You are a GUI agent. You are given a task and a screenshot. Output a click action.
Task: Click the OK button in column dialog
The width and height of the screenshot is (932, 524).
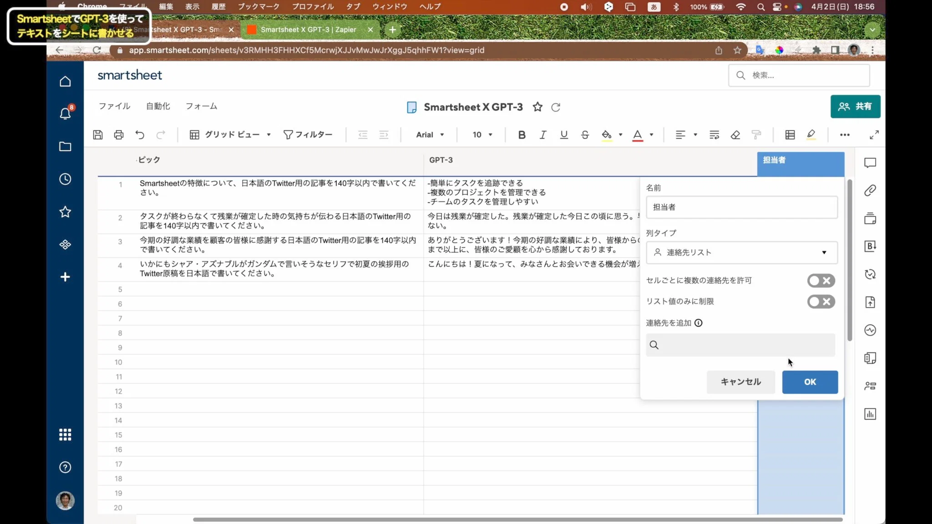pyautogui.click(x=810, y=382)
